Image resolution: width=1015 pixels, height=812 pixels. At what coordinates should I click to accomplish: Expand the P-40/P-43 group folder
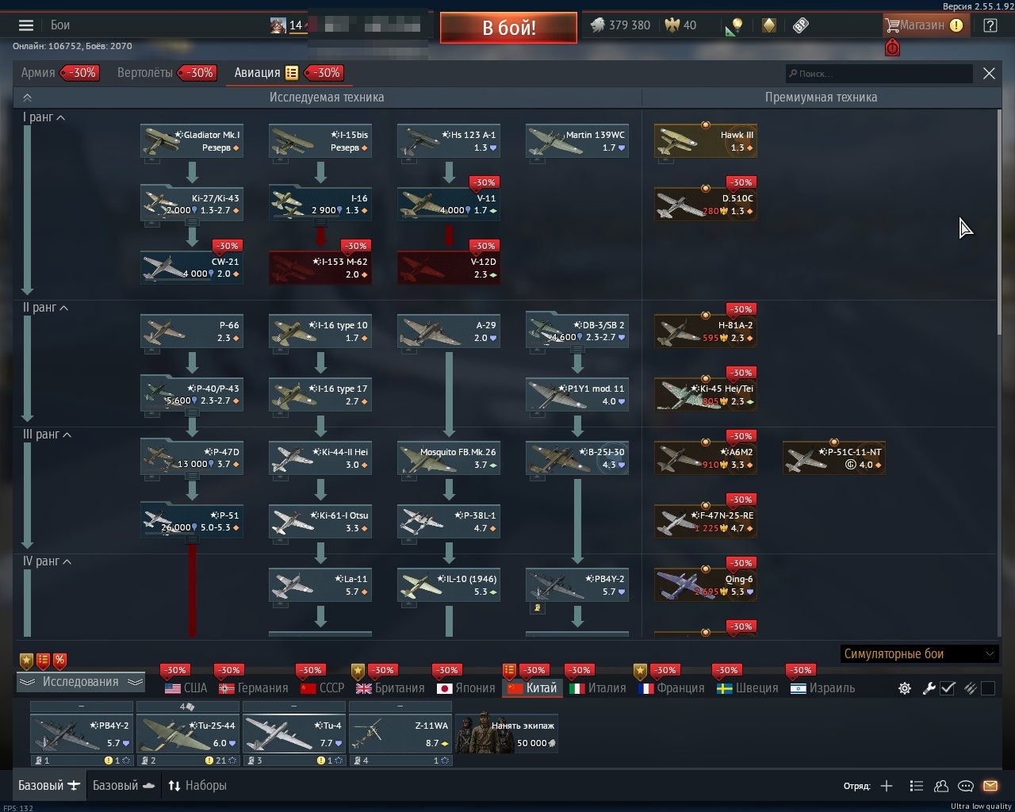192,395
